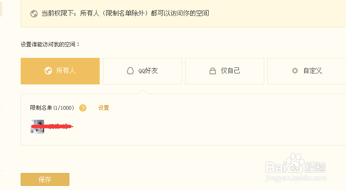Click the globe icon on the 所有人 option

click(48, 71)
